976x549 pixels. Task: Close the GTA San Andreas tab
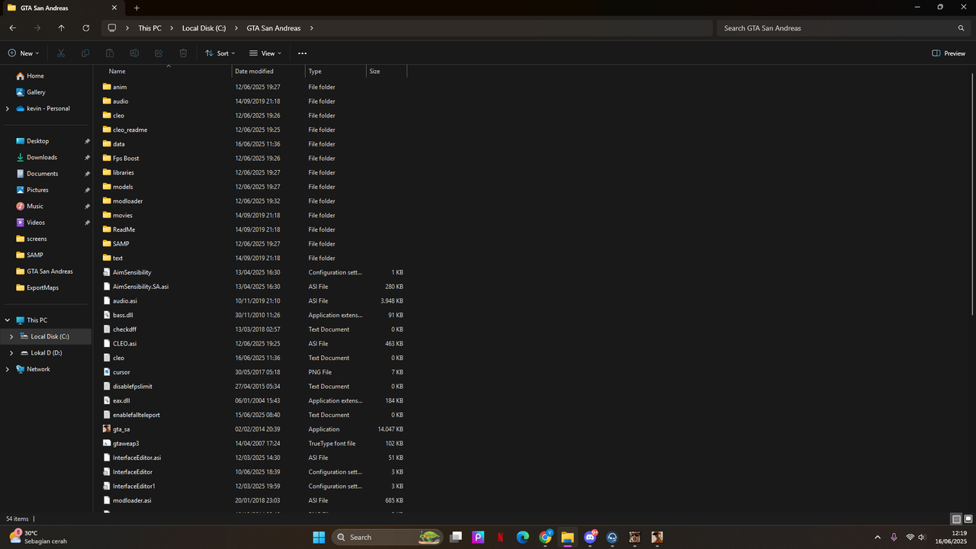(114, 8)
